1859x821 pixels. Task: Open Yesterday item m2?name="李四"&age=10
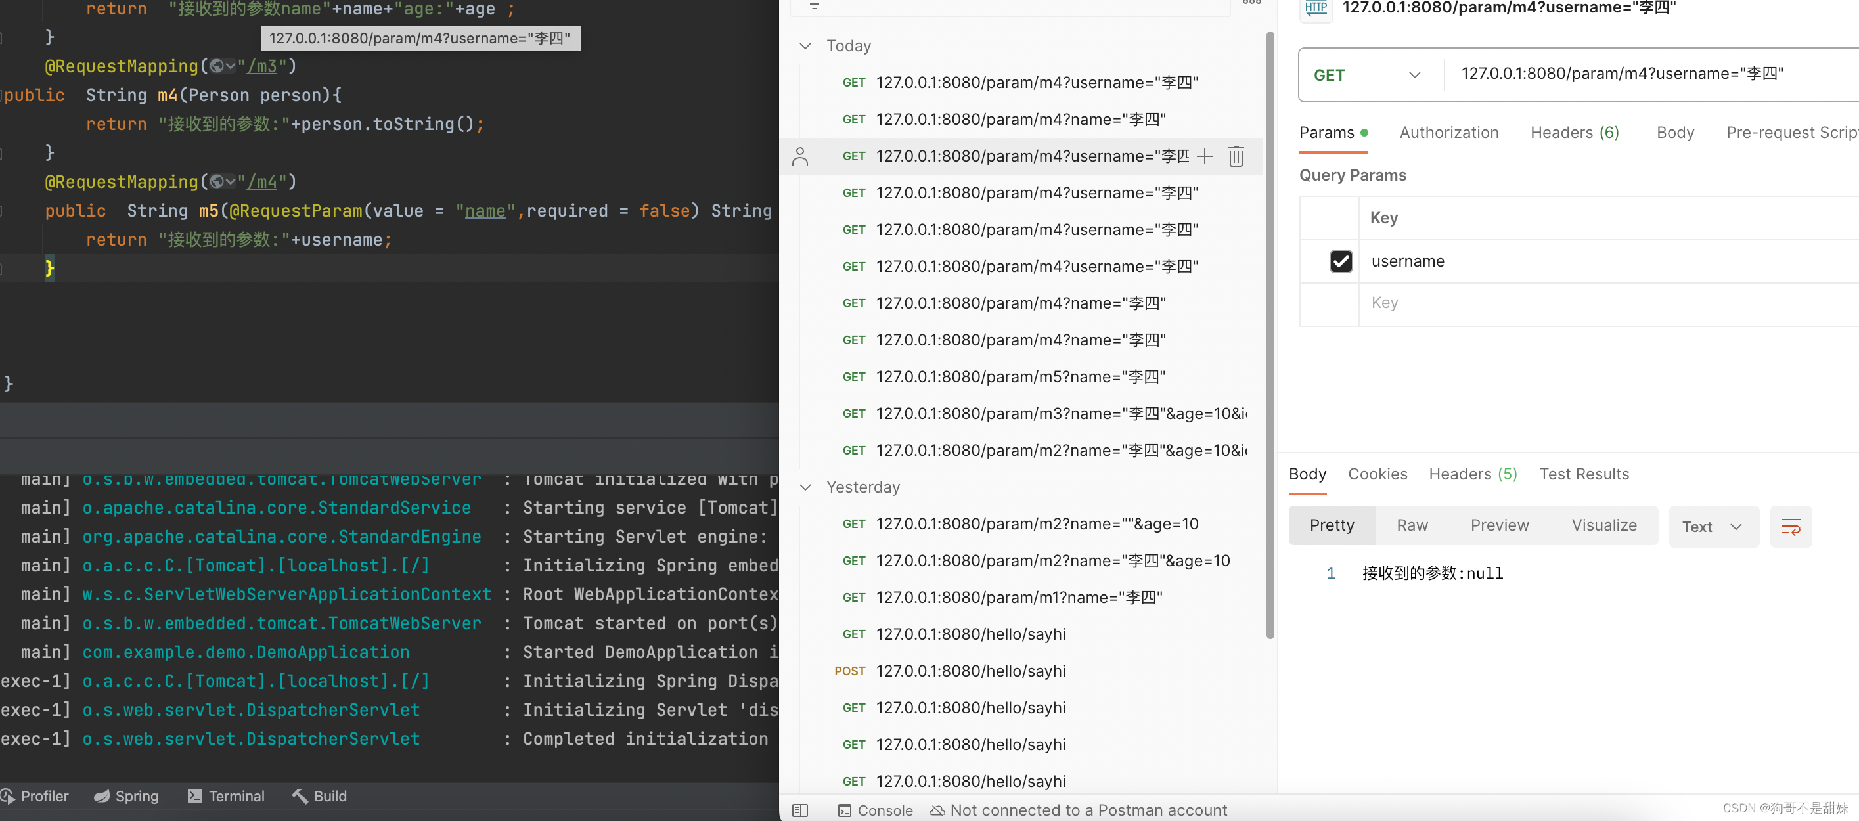[x=1052, y=562]
